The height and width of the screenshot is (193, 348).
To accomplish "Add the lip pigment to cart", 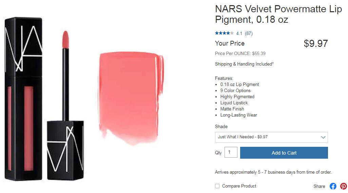I will pyautogui.click(x=284, y=153).
